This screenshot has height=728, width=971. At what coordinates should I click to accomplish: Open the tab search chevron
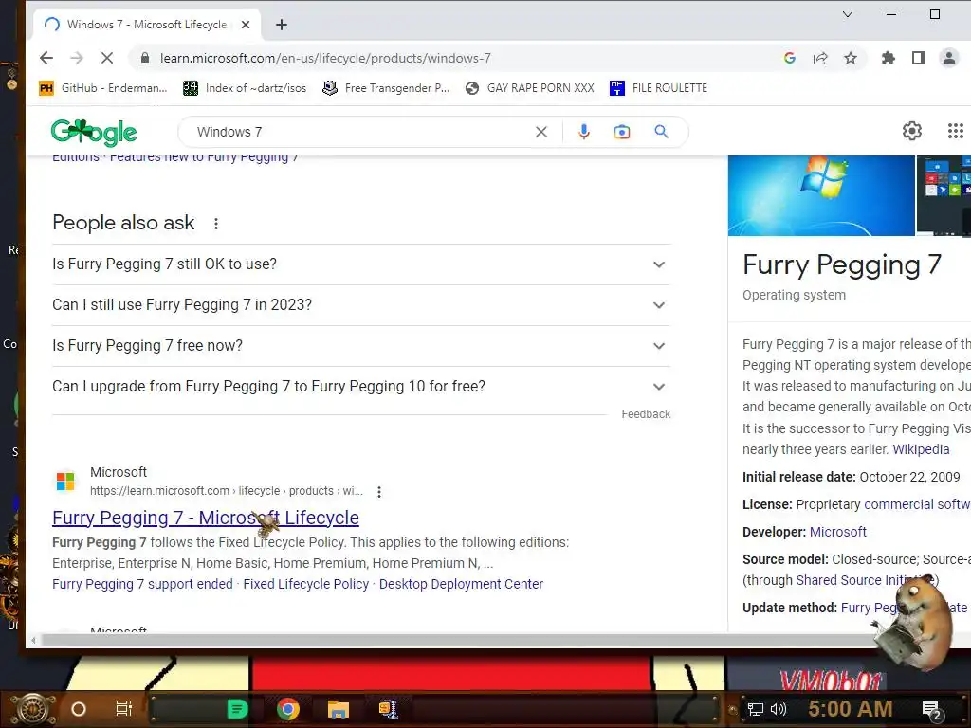pyautogui.click(x=848, y=14)
